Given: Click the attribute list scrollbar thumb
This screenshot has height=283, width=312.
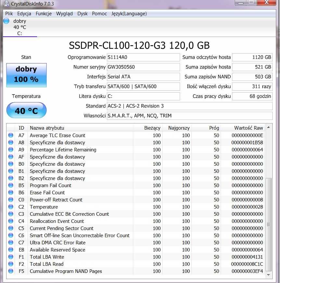Looking at the screenshot, I should (268, 225).
